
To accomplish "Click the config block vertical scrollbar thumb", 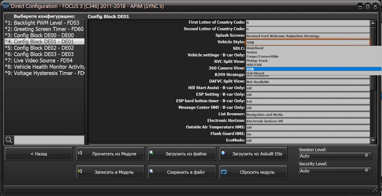I will [x=373, y=58].
